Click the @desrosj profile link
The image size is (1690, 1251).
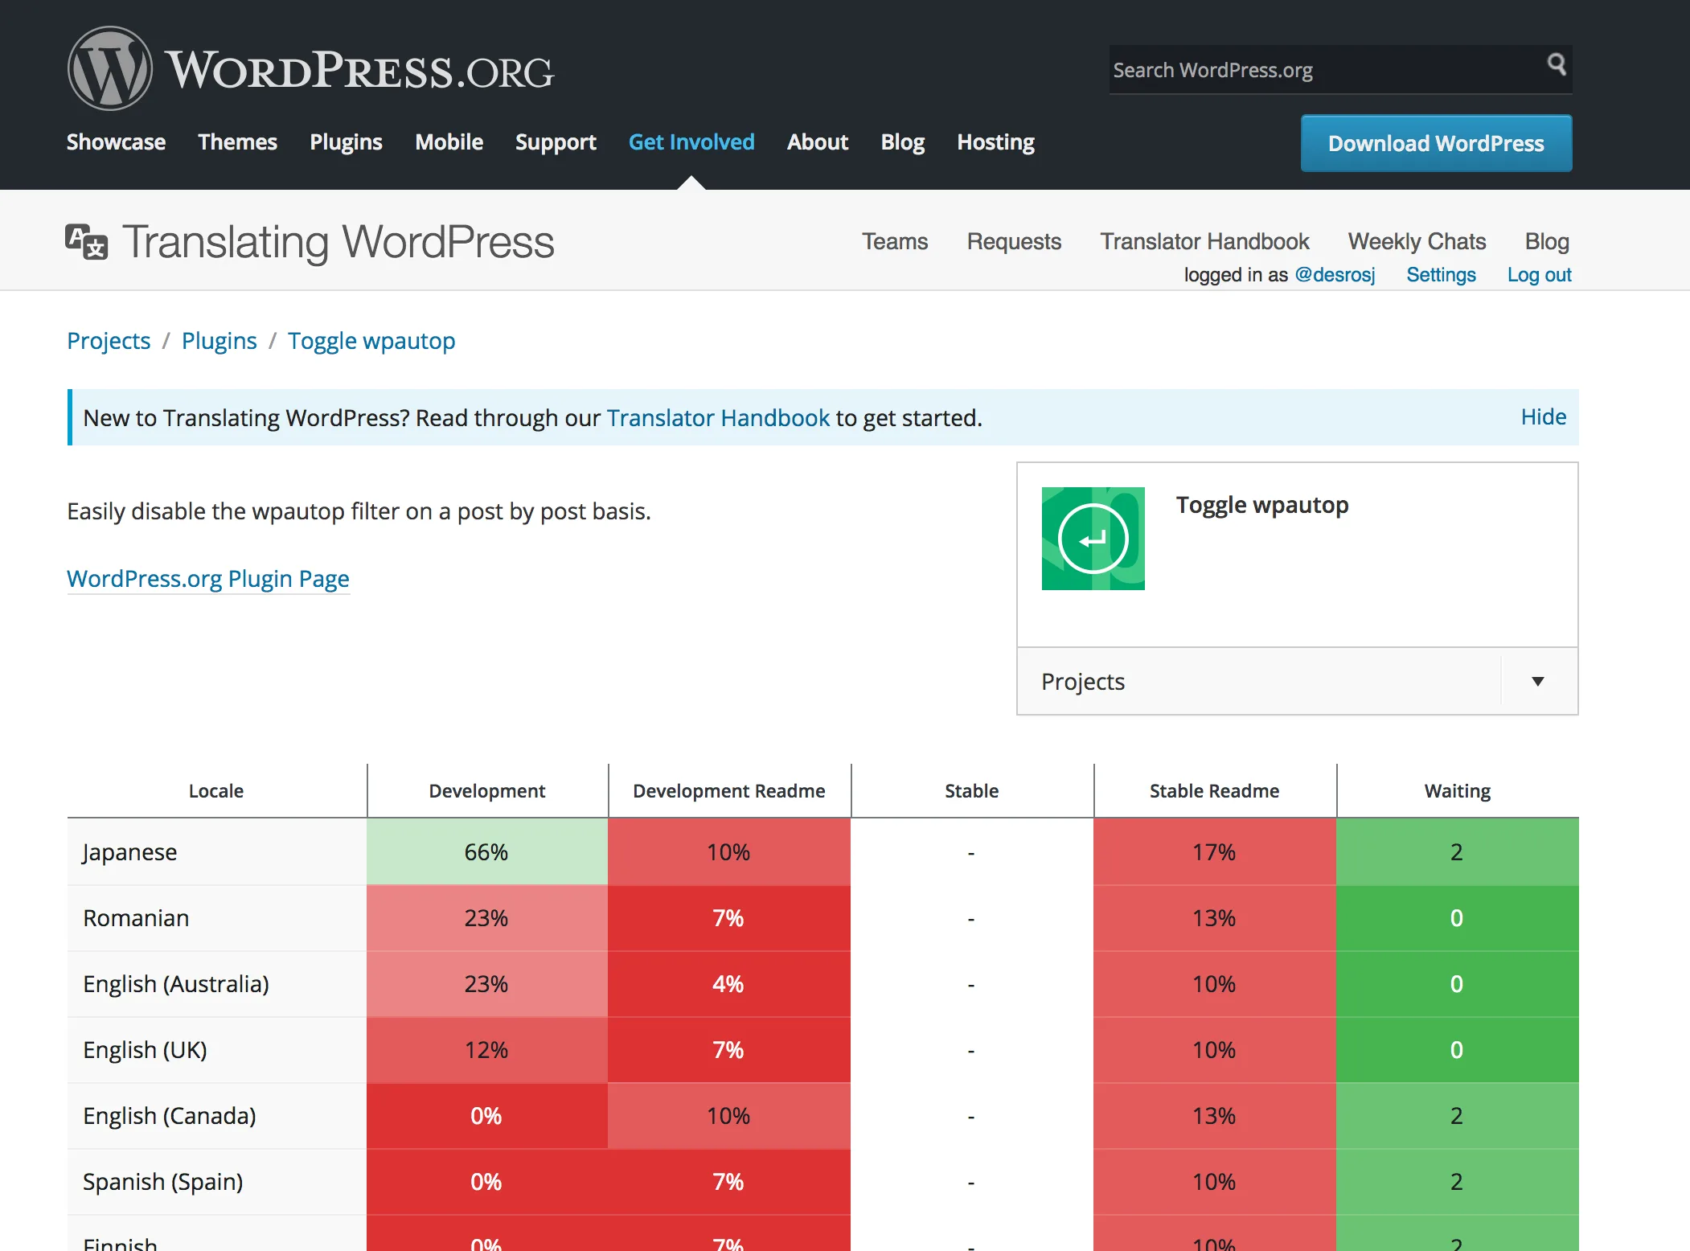(1335, 275)
